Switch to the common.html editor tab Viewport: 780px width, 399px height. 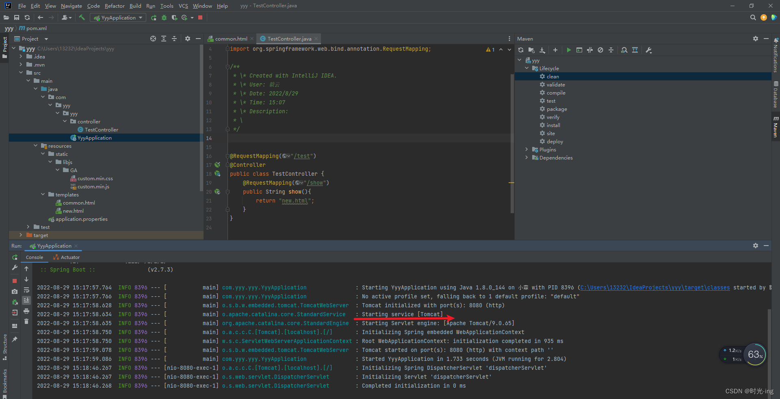point(231,39)
